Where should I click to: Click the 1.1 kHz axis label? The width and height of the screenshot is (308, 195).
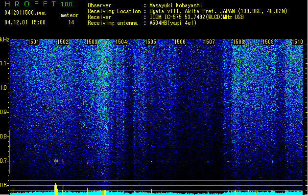pyautogui.click(x=4, y=63)
